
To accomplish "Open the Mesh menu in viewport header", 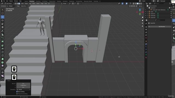I will click(x=34, y=4).
